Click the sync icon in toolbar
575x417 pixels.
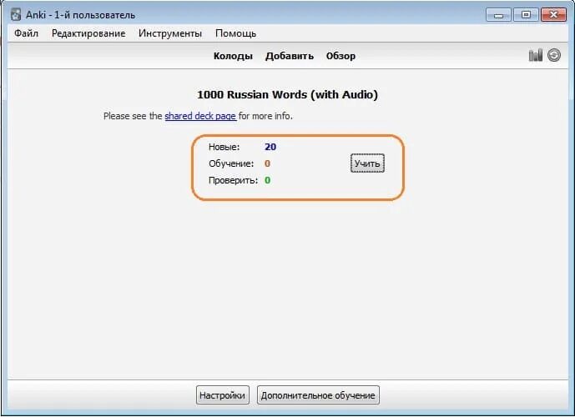pyautogui.click(x=554, y=55)
